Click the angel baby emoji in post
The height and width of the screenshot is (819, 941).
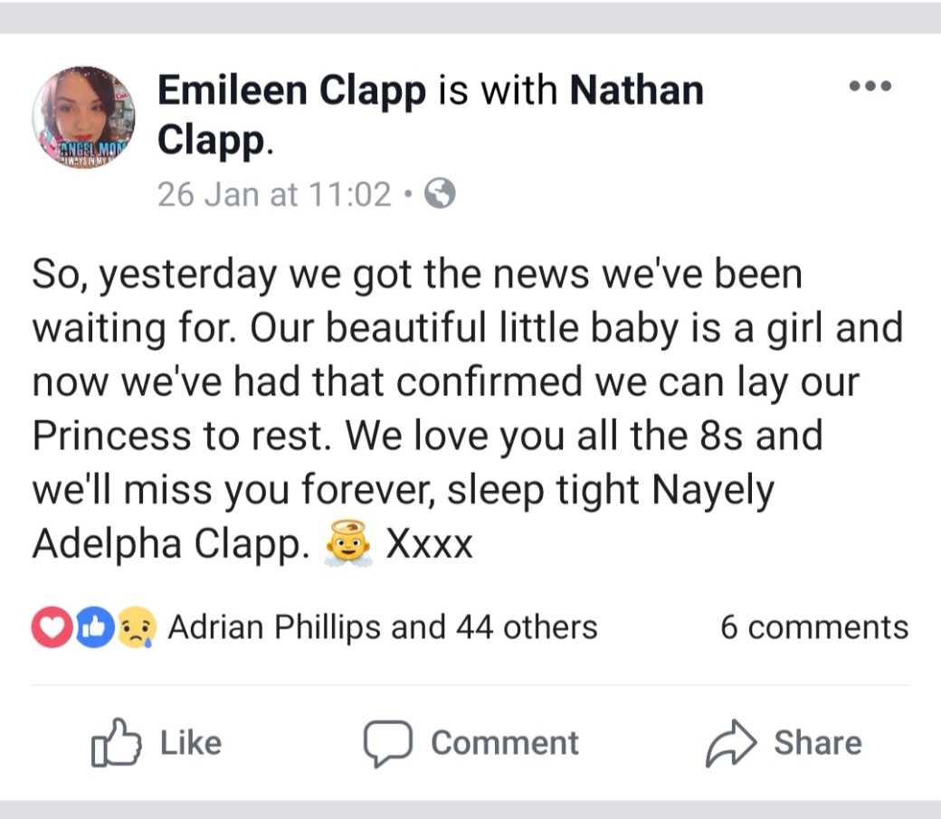coord(348,544)
